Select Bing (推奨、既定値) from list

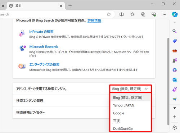[130, 97]
